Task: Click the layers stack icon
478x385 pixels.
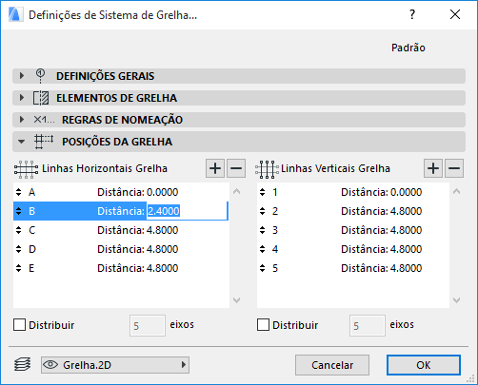Action: 23,365
